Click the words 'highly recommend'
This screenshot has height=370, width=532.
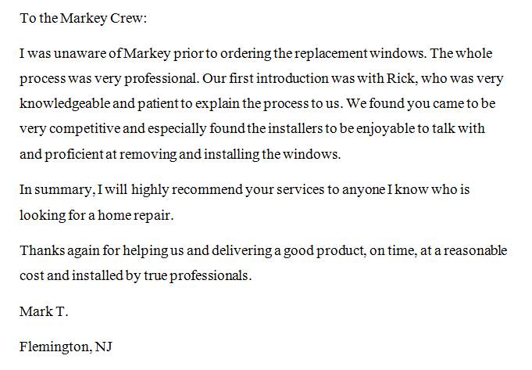coord(187,190)
